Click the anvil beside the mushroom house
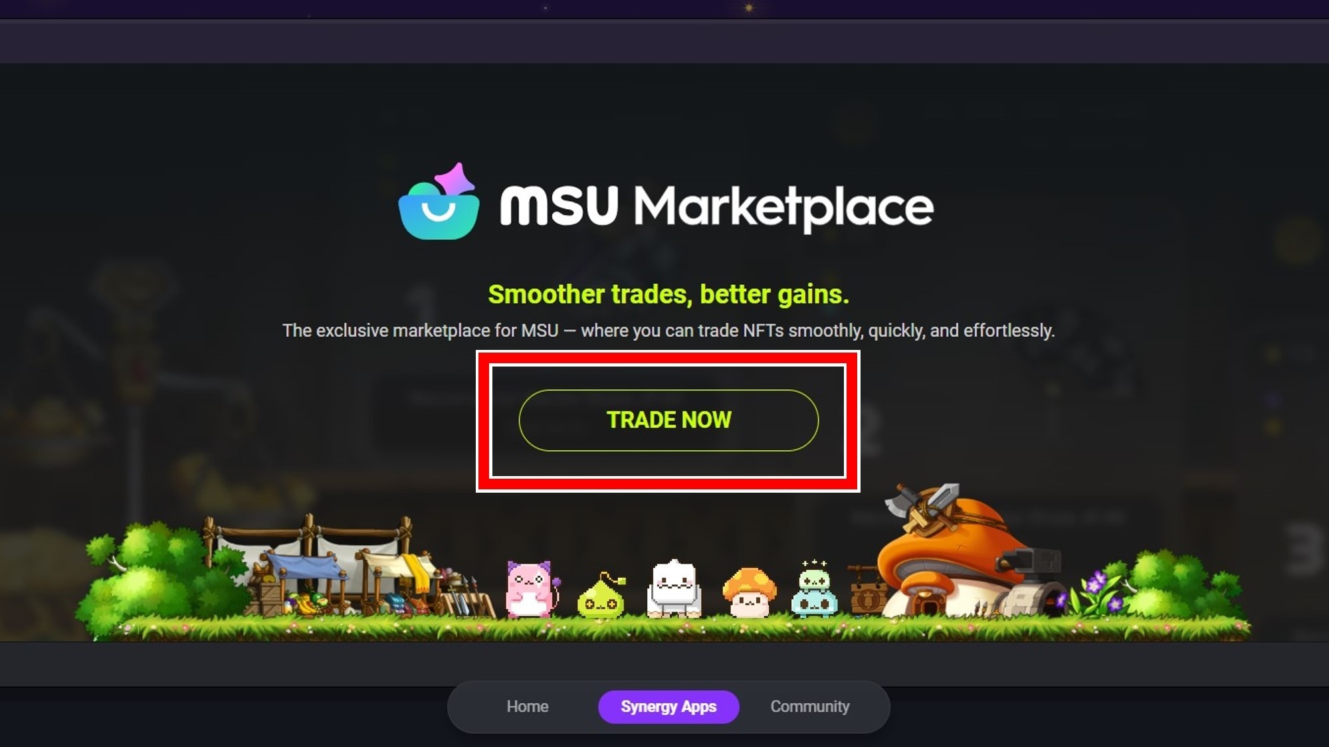 1029,563
